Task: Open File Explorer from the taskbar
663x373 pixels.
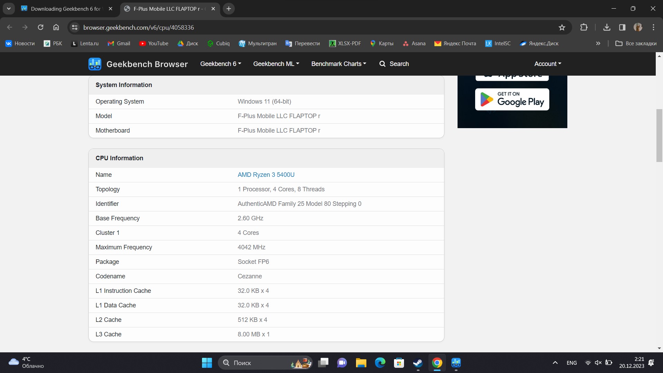Action: click(x=361, y=363)
